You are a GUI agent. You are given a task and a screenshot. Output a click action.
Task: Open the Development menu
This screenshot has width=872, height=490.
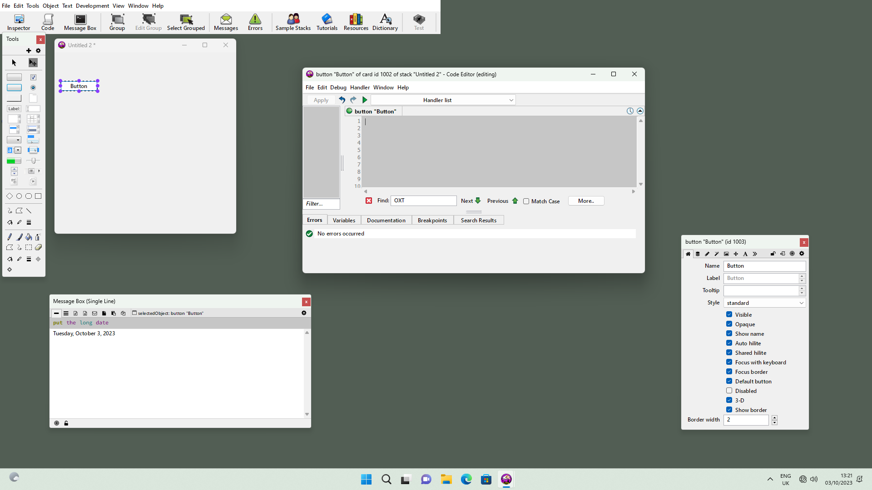point(92,5)
